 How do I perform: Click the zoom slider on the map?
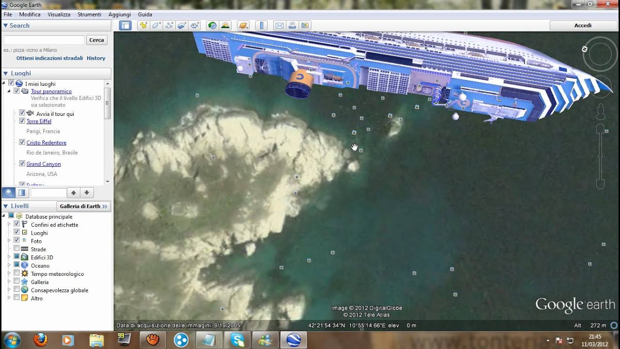tap(600, 156)
